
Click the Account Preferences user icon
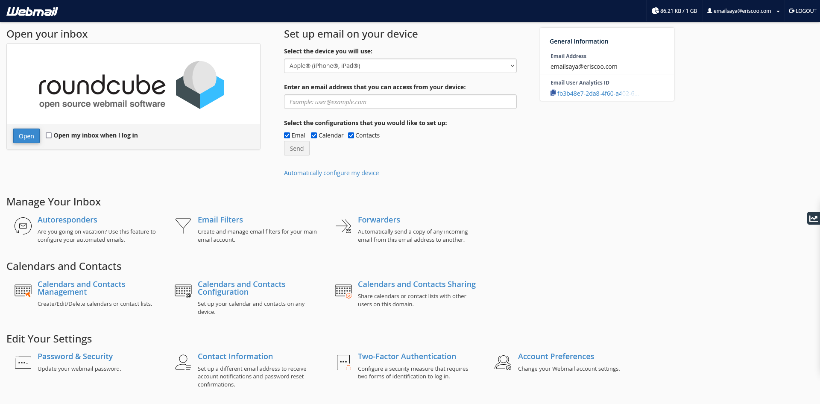(503, 363)
